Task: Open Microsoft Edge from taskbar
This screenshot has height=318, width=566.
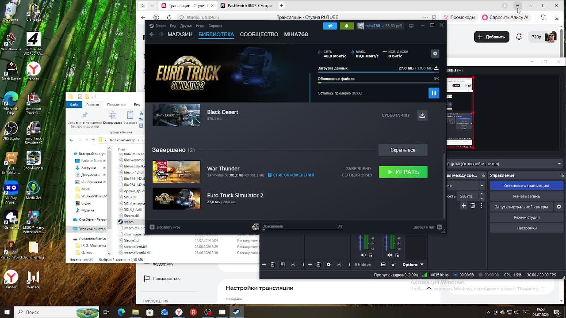Action: 121,312
